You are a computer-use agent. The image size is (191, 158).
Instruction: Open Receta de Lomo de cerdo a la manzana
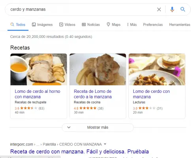tap(93, 94)
